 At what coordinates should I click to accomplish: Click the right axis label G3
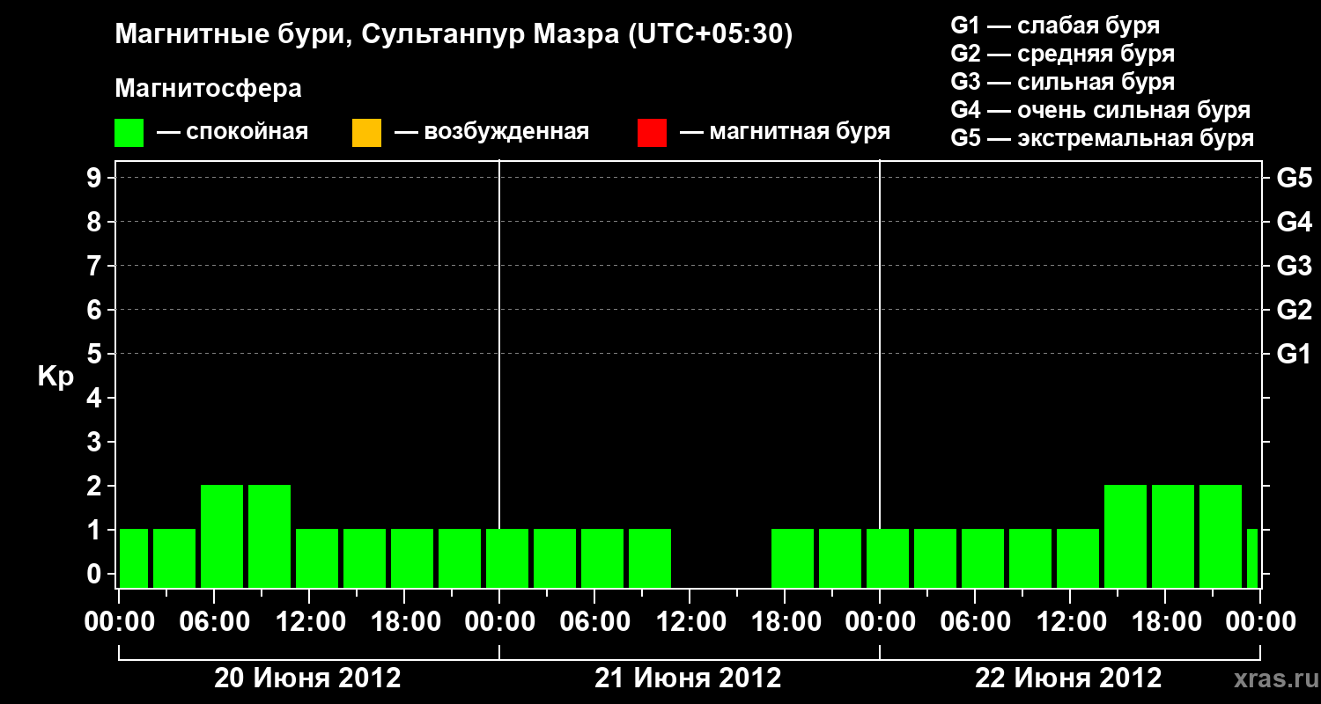[x=1294, y=266]
